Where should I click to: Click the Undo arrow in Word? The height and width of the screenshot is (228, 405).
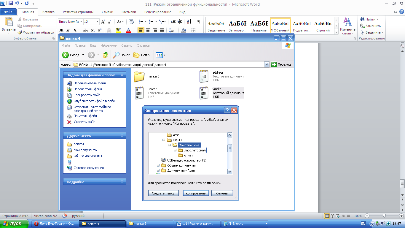[x=17, y=4]
